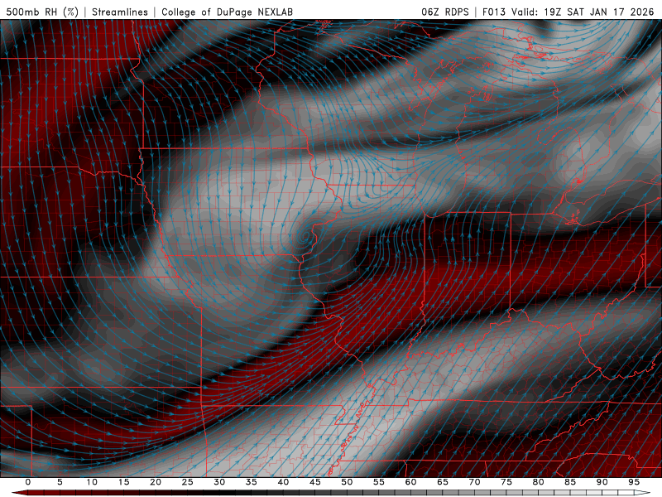Pick the '45' humidity scale label
Viewport: 662px width, 497px height.
point(315,482)
